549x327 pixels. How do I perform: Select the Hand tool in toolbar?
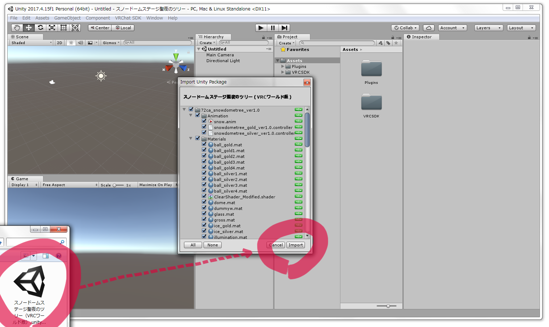tap(17, 28)
